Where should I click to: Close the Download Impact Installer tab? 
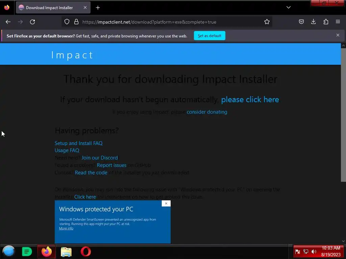85,7
